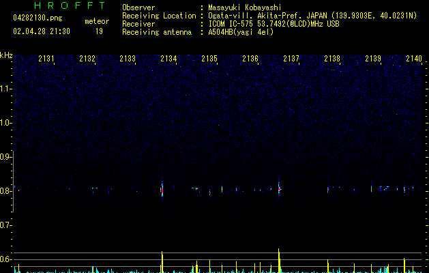Click the 'Receiving antenna' label
This screenshot has height=273, width=429.
[x=157, y=32]
